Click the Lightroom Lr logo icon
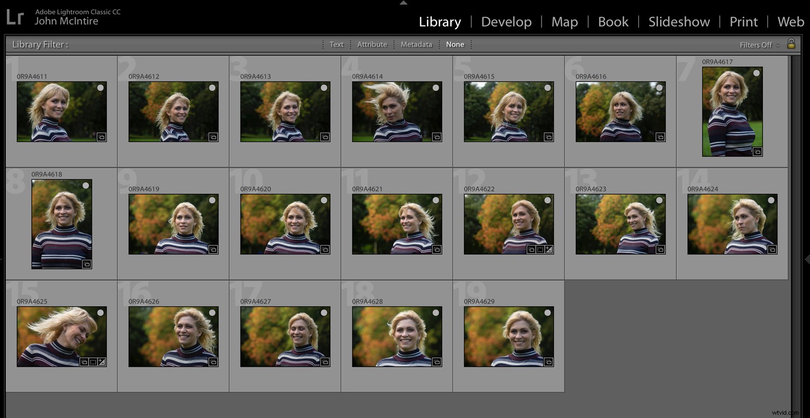The width and height of the screenshot is (810, 418). pyautogui.click(x=16, y=17)
